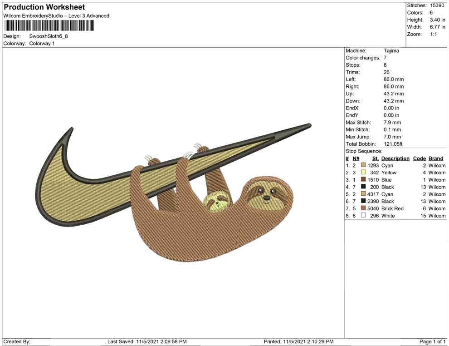Screen dimensions: 449x346
Task: Click the 'St.' column header
Action: (376, 158)
